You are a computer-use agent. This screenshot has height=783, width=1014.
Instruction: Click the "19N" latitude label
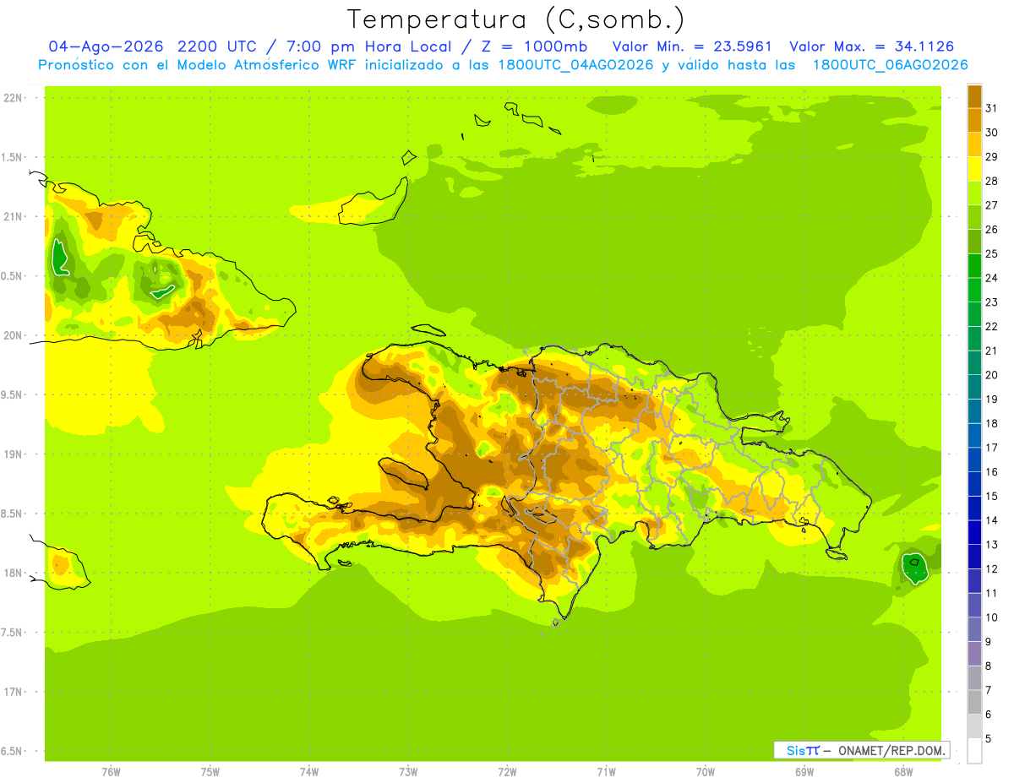[12, 454]
